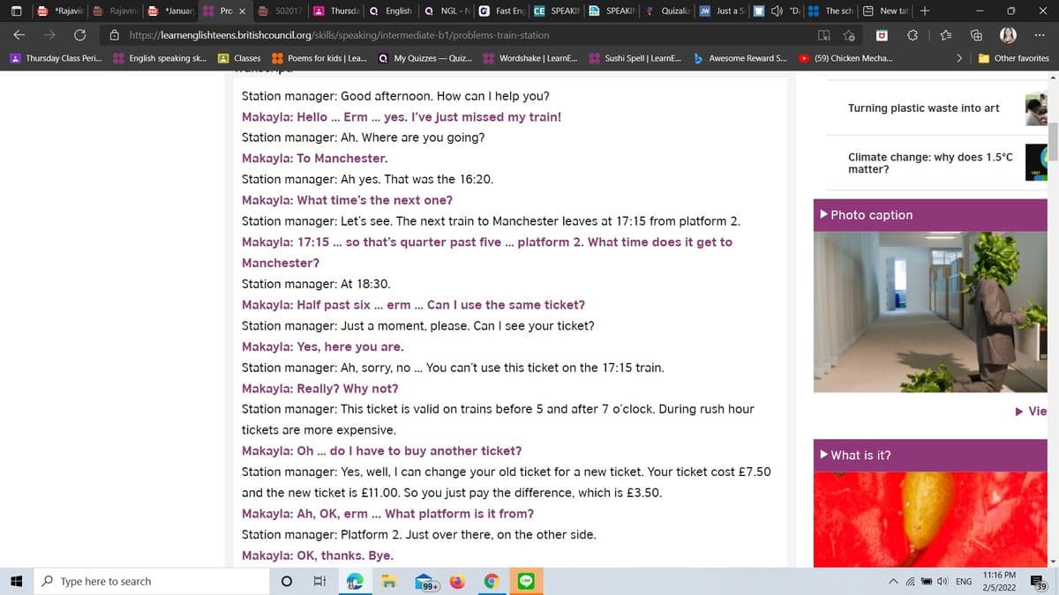Click Cortana circle in taskbar
The image size is (1059, 595).
[285, 581]
